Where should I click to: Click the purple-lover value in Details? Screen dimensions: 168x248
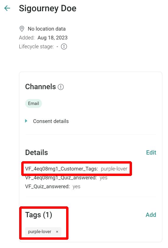(114, 169)
